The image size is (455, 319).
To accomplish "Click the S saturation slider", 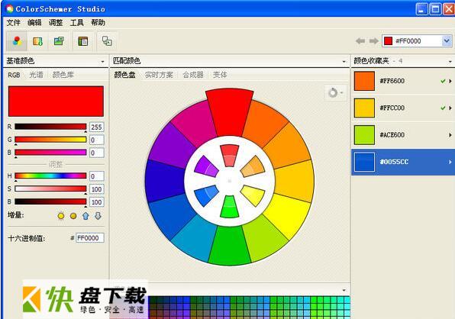I will tap(50, 188).
